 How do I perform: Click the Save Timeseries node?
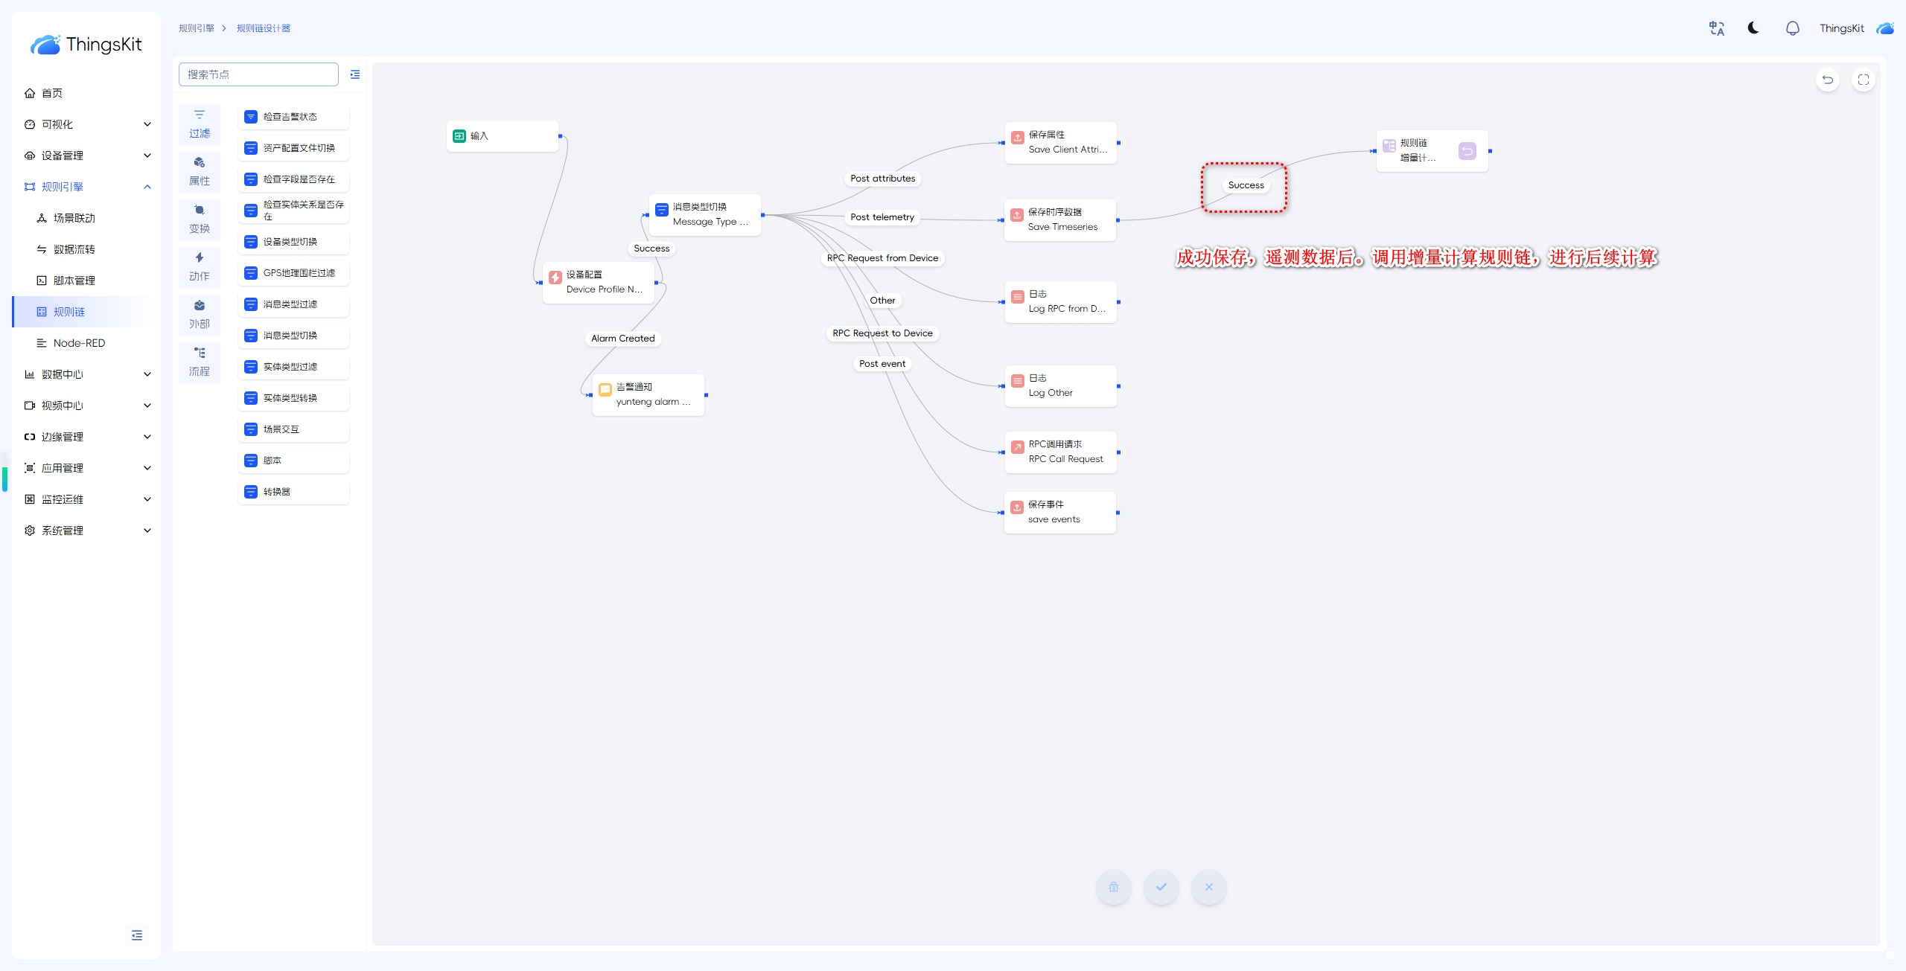[1059, 219]
